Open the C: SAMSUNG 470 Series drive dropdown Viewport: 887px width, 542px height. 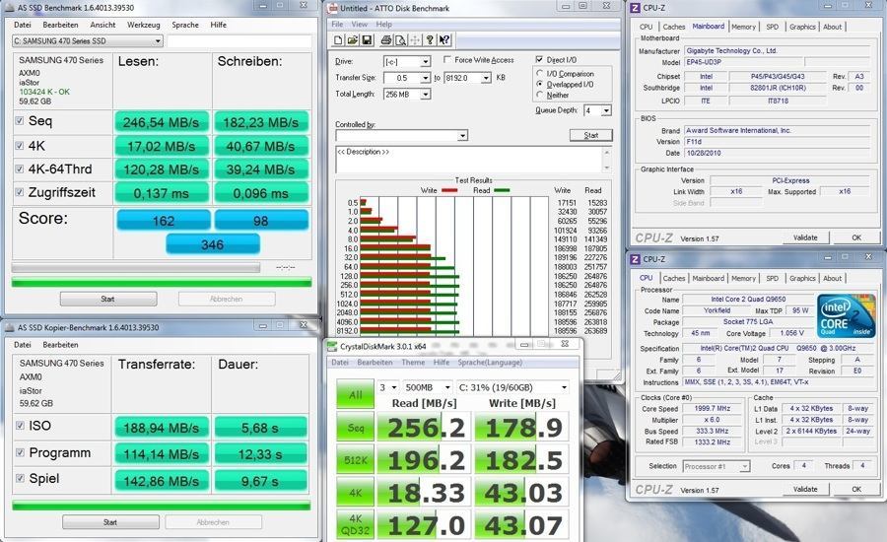(88, 40)
